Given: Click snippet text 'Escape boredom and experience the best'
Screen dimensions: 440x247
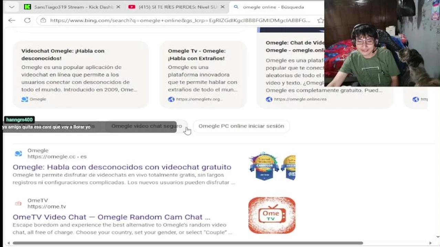Looking at the screenshot, I should coord(119,225).
